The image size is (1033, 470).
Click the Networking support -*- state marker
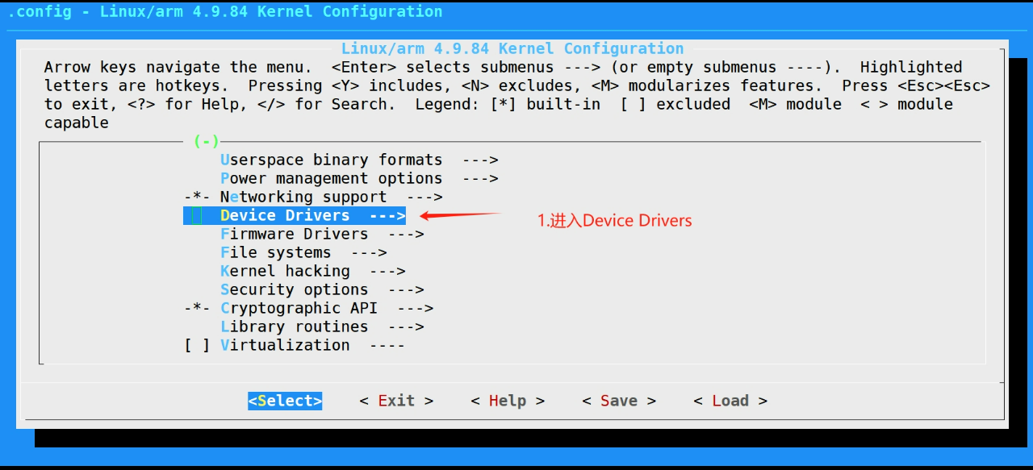pos(197,198)
